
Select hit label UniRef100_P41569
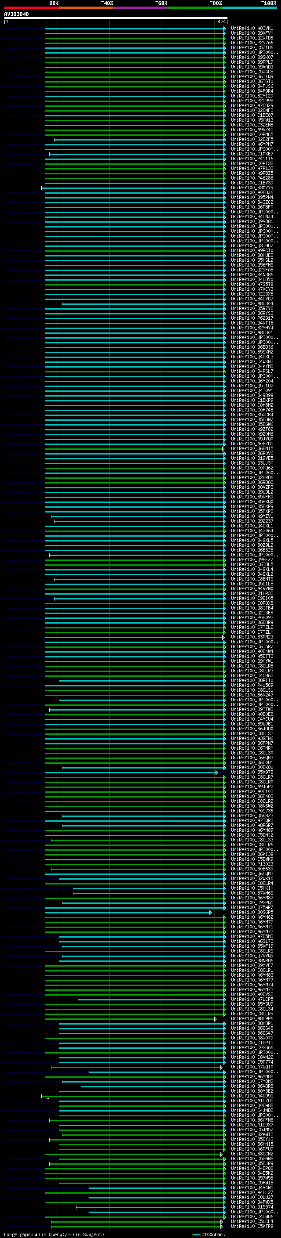coord(252,686)
